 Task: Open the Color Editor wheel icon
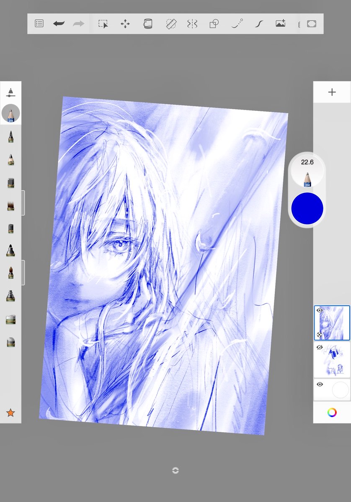332,412
